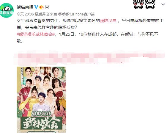Open the post timestamp 今天 20:06

tap(25, 14)
